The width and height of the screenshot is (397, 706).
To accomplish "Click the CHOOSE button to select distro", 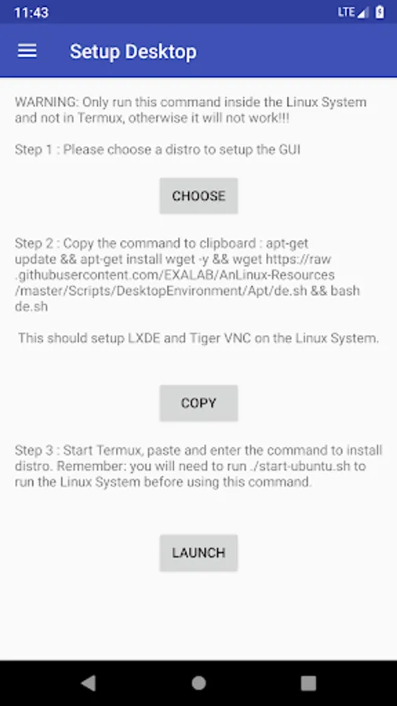I will coord(198,196).
